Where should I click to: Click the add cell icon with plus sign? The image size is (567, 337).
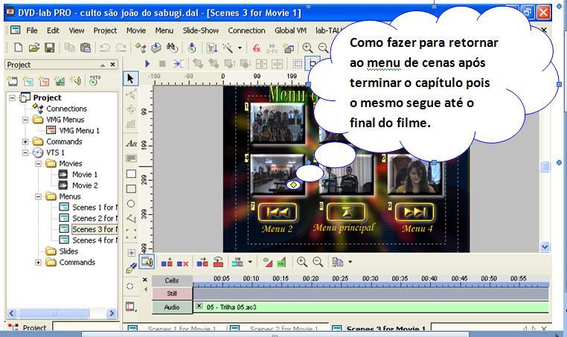[x=167, y=263]
